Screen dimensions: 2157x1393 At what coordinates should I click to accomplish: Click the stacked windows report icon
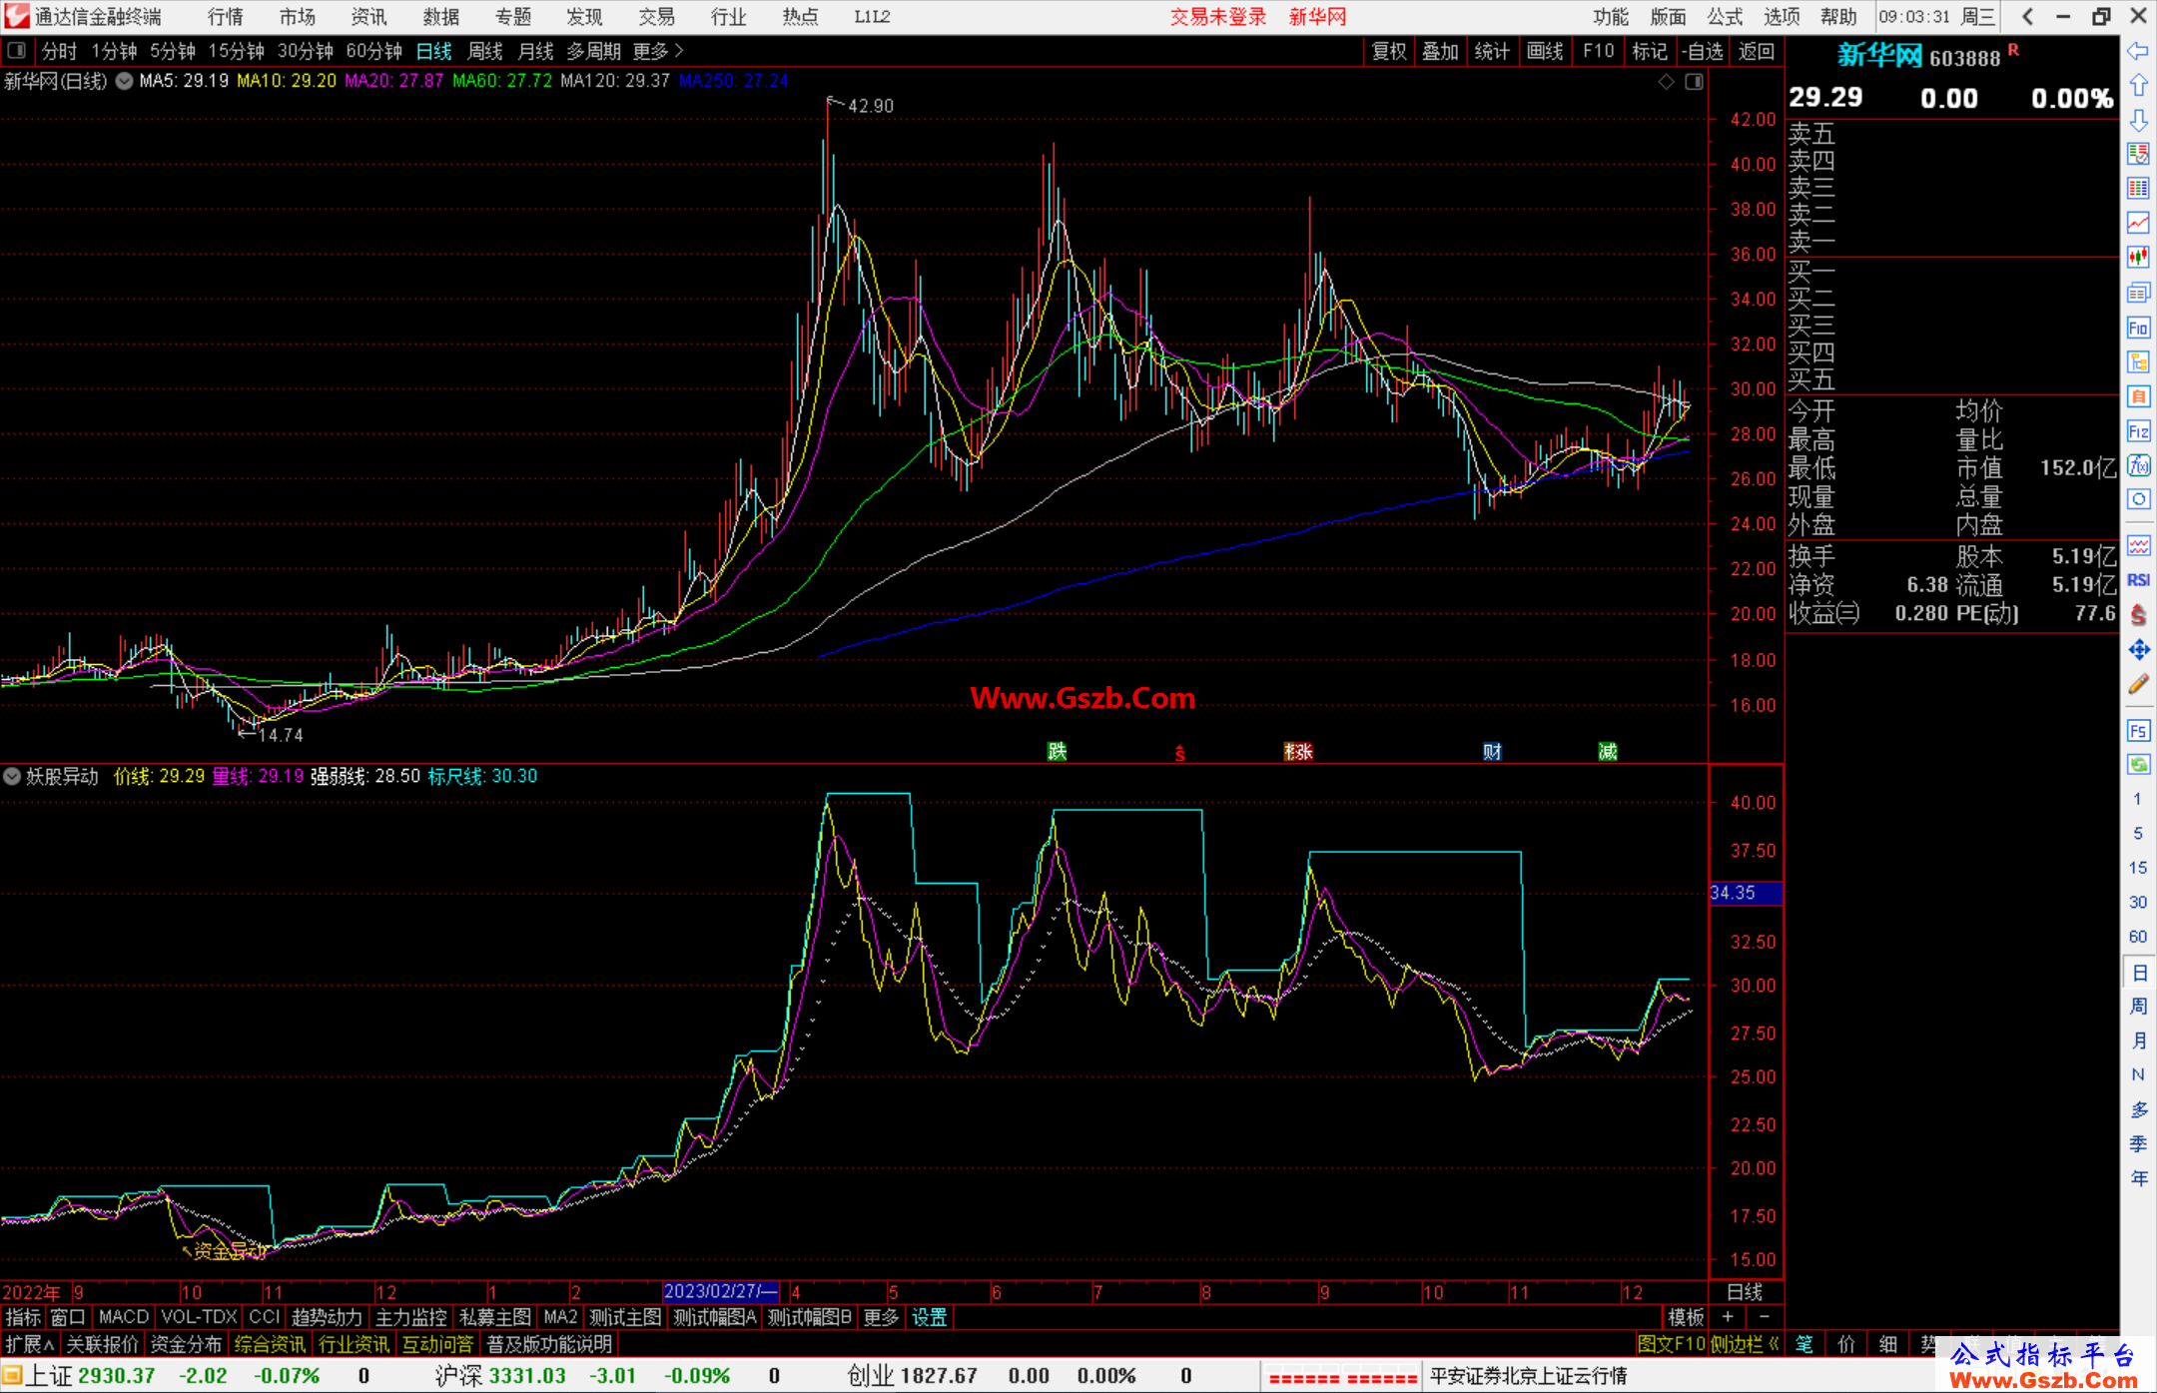point(2138,293)
